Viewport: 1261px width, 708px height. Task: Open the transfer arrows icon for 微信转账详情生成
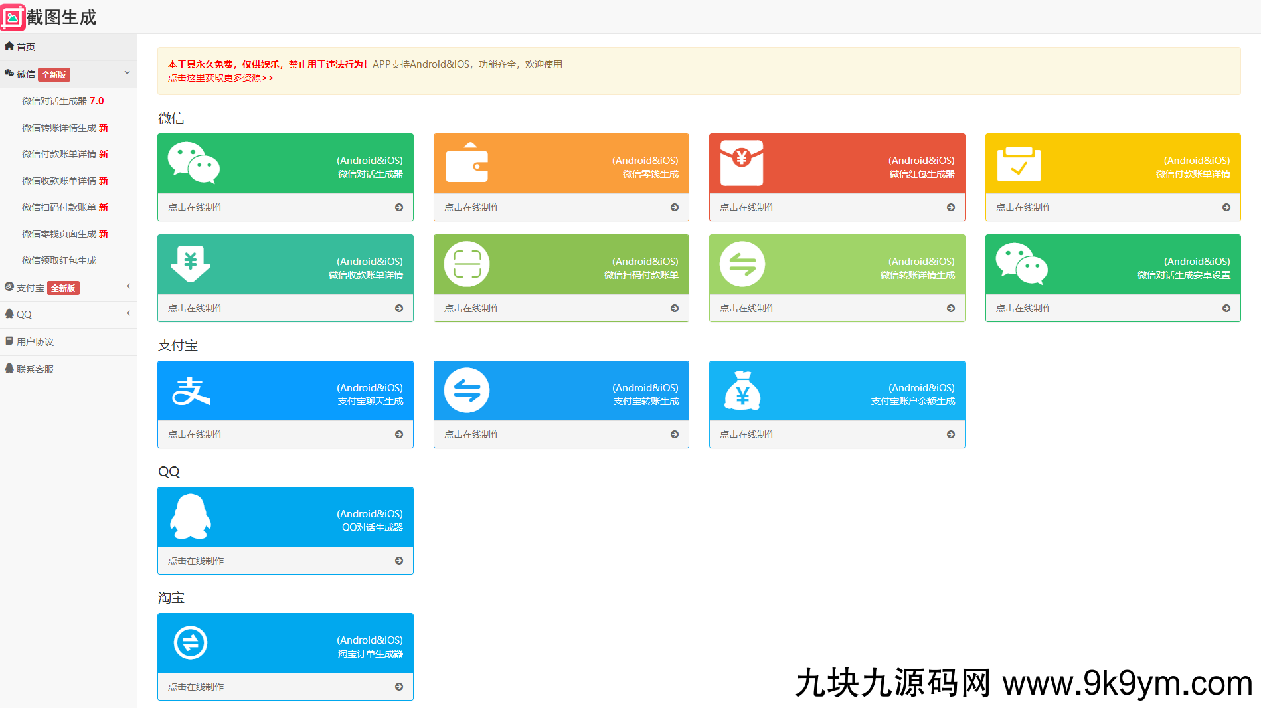(743, 264)
